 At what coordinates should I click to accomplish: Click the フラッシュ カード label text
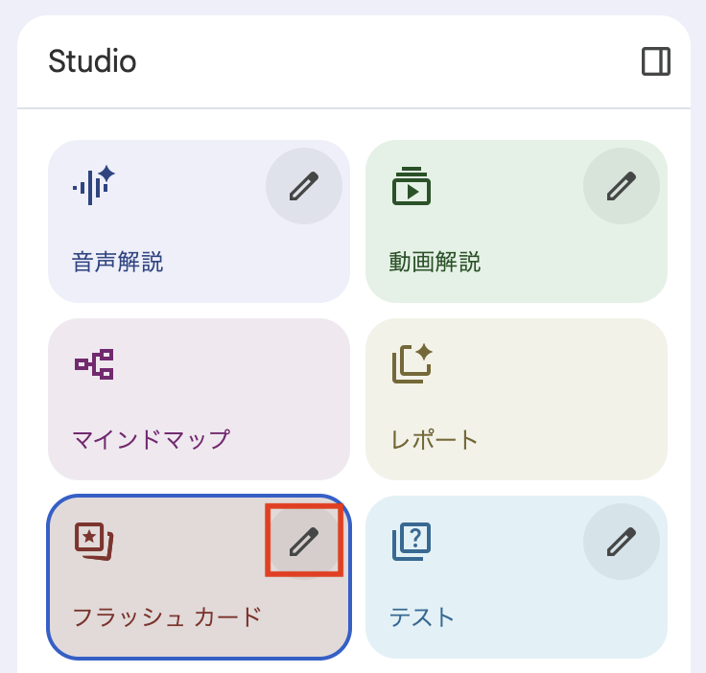[x=167, y=616]
